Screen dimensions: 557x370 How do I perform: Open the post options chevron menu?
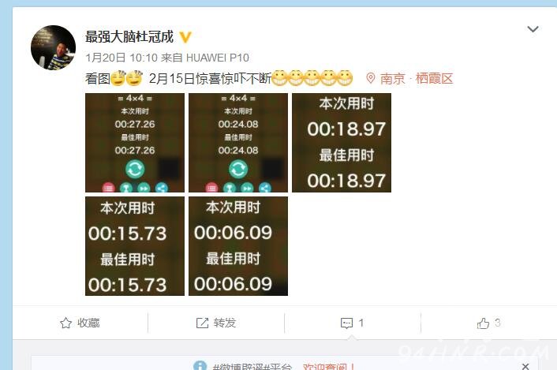[x=533, y=29]
